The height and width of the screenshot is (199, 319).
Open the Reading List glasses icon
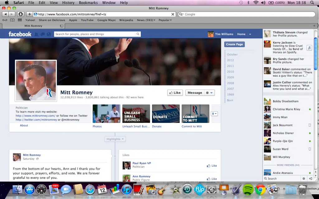5,20
